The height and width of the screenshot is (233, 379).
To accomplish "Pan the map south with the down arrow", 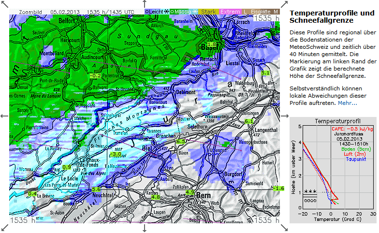I will [x=145, y=228].
